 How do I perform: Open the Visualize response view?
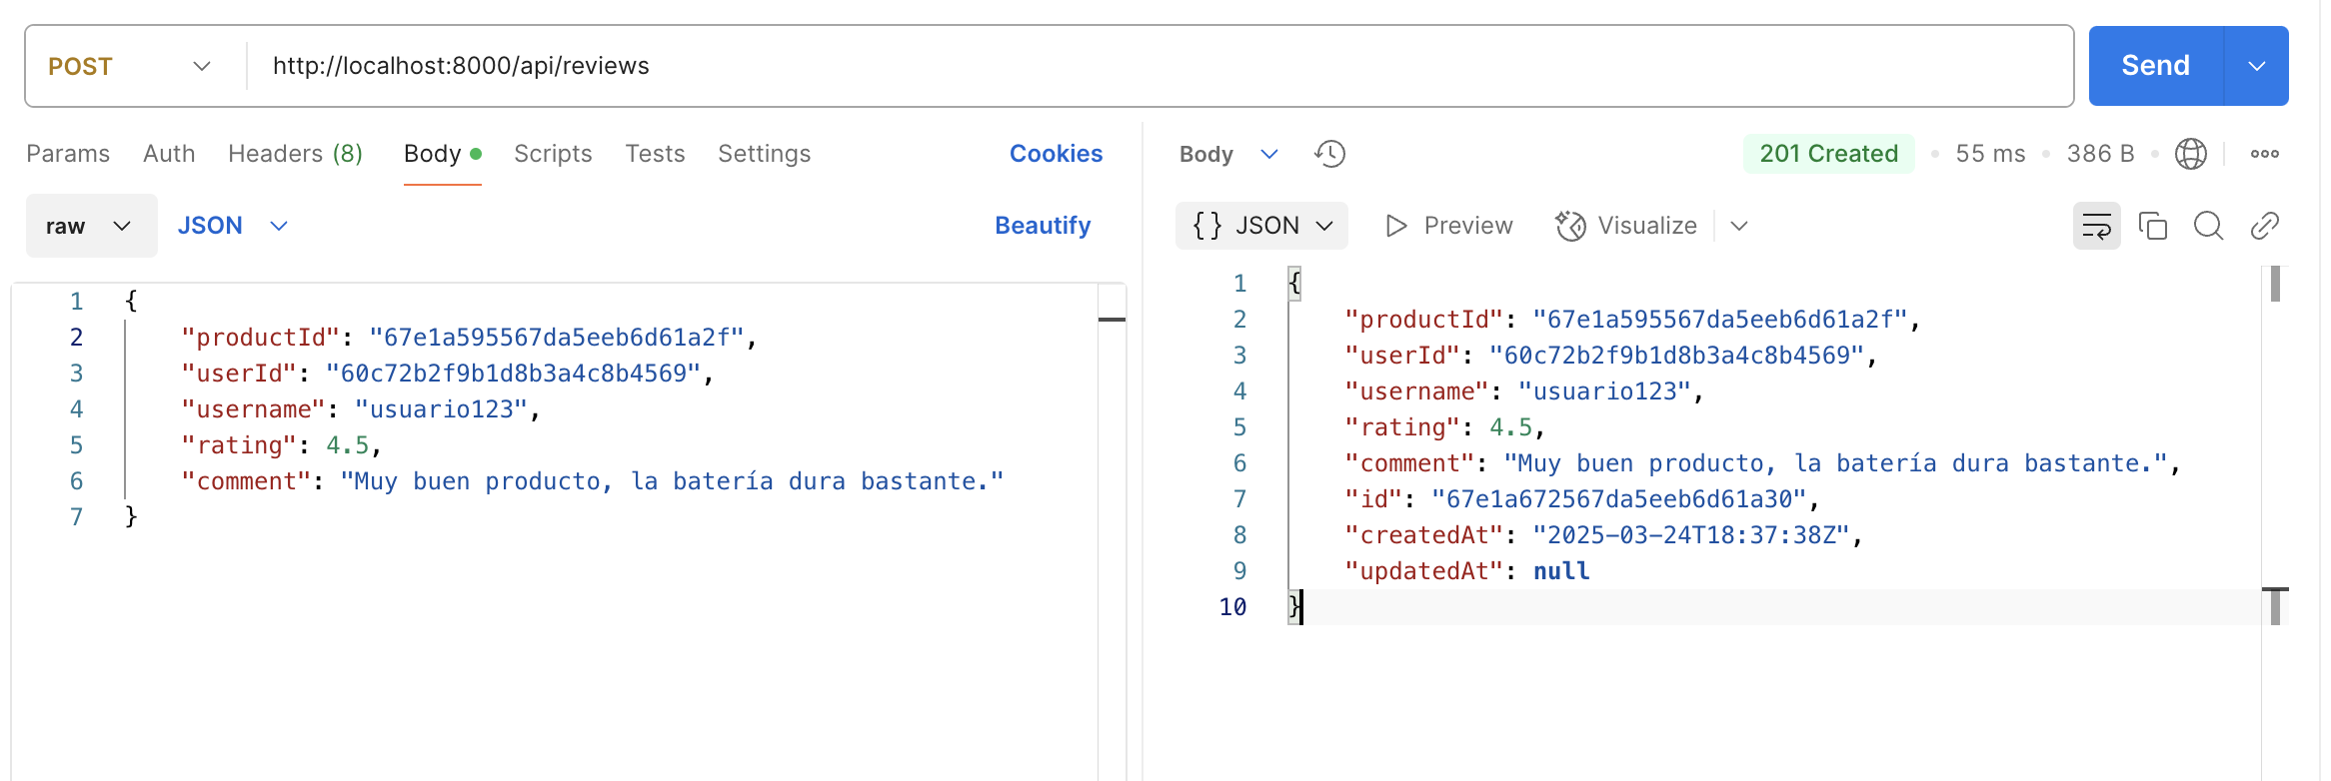(1626, 226)
